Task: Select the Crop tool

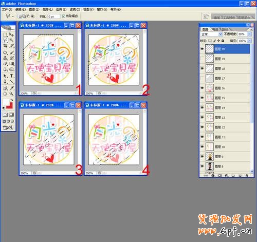Action: click(5, 46)
